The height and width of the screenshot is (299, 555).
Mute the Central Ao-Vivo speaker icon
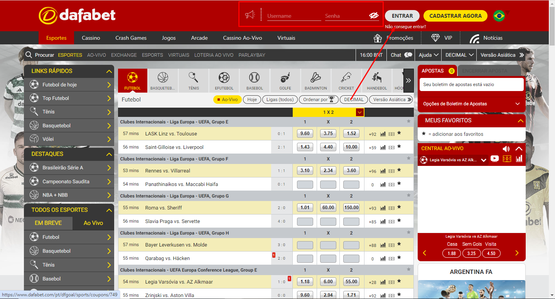(506, 149)
